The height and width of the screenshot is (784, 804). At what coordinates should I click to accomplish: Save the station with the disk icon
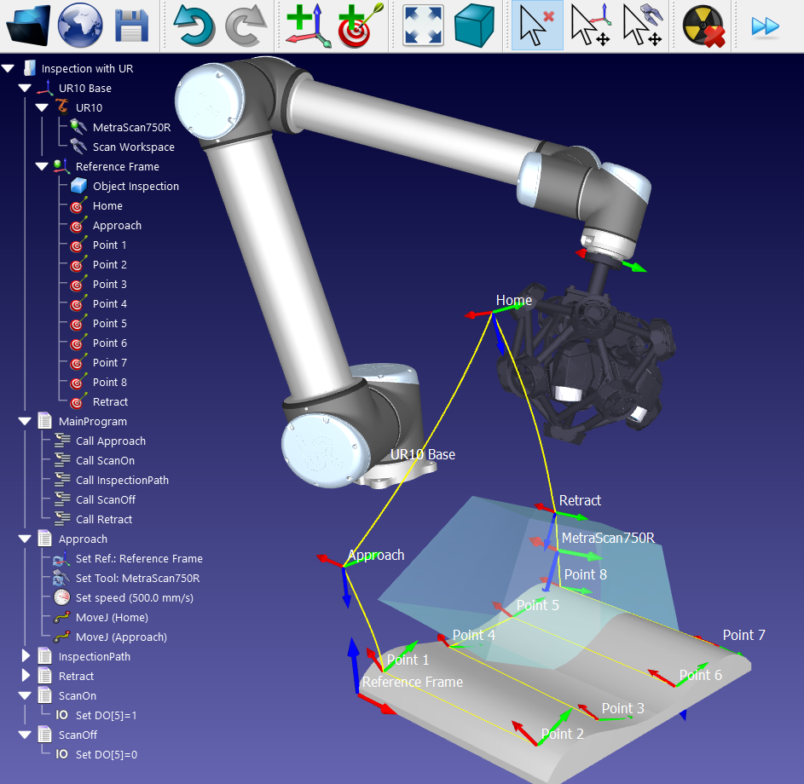click(130, 26)
